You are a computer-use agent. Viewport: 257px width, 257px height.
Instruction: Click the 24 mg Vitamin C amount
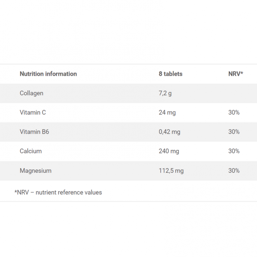pyautogui.click(x=167, y=112)
